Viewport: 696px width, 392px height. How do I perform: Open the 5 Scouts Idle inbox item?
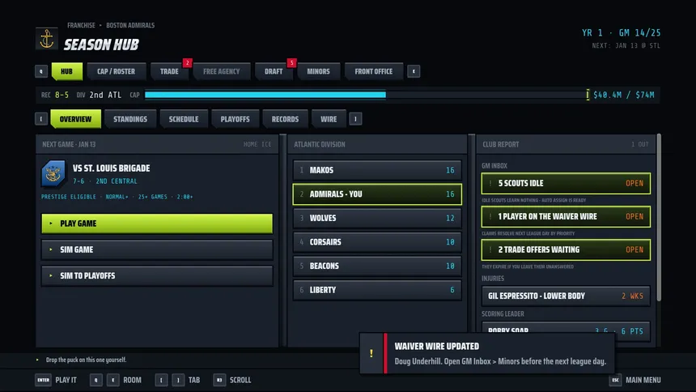point(566,183)
